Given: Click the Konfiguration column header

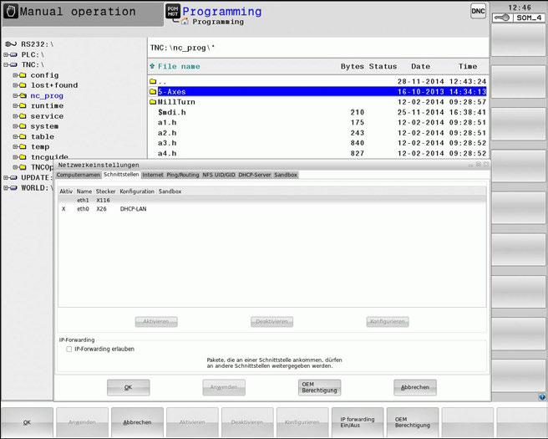Looking at the screenshot, I should point(137,191).
